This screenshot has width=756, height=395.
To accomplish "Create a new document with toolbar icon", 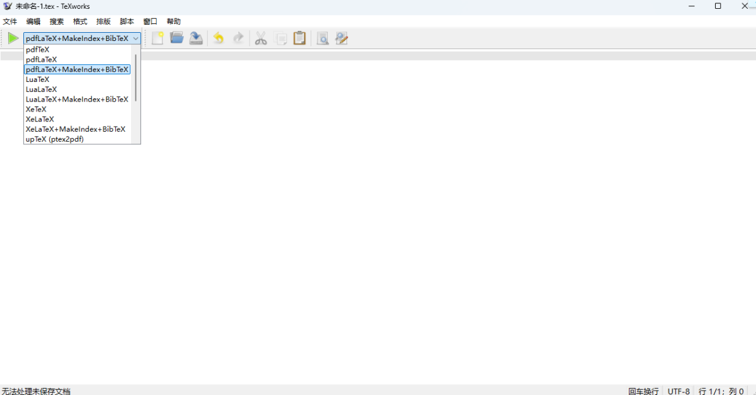I will (157, 38).
